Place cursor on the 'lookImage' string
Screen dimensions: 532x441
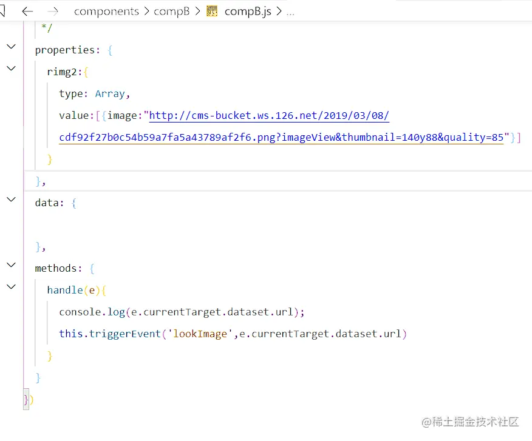click(200, 334)
